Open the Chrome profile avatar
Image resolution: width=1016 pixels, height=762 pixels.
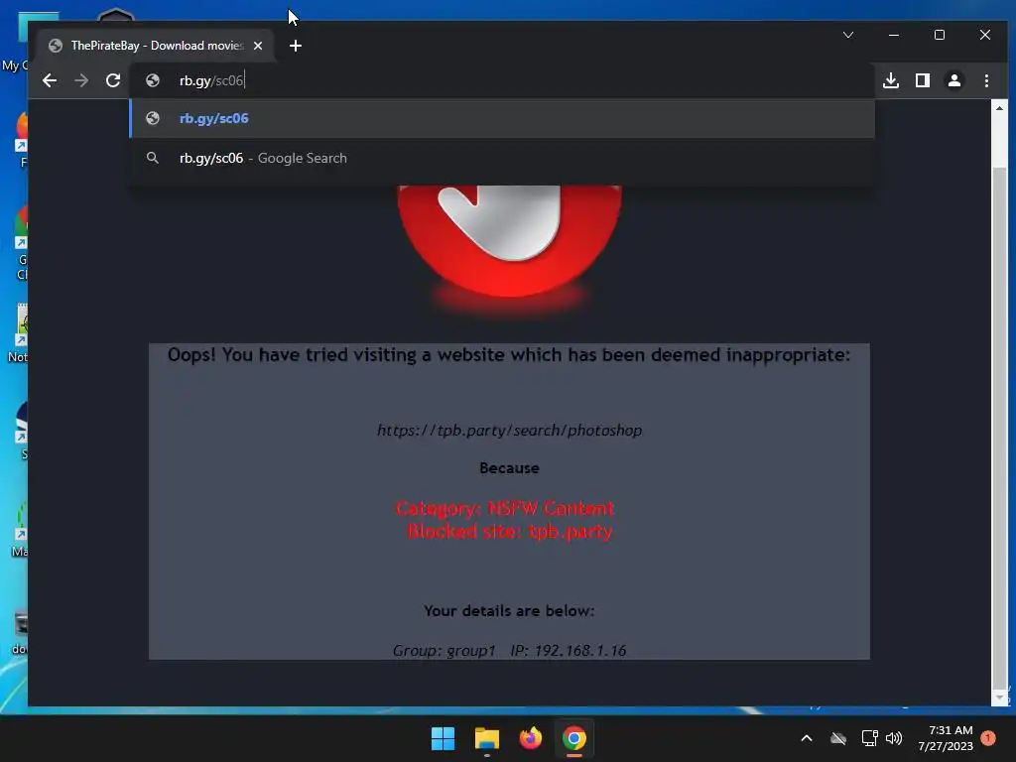954,80
